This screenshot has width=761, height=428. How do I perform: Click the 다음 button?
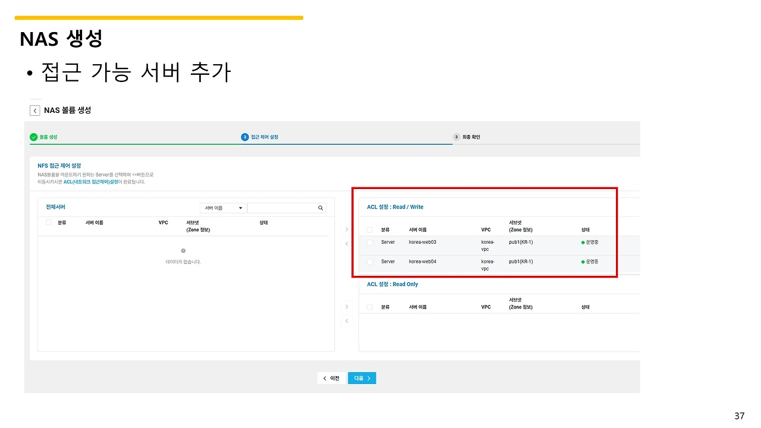pos(362,378)
